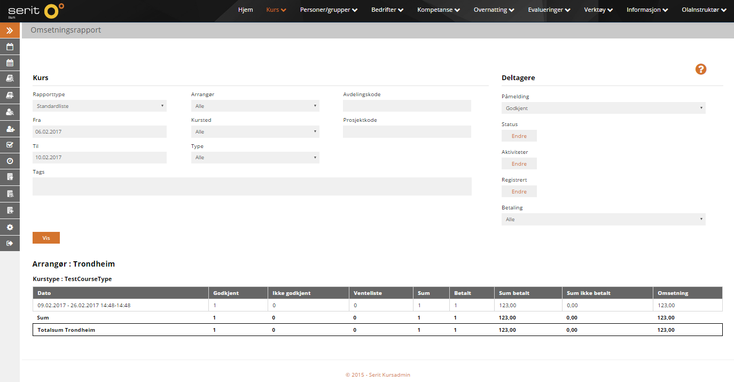Click Endre under Aktiviteter
The width and height of the screenshot is (734, 382).
[519, 163]
